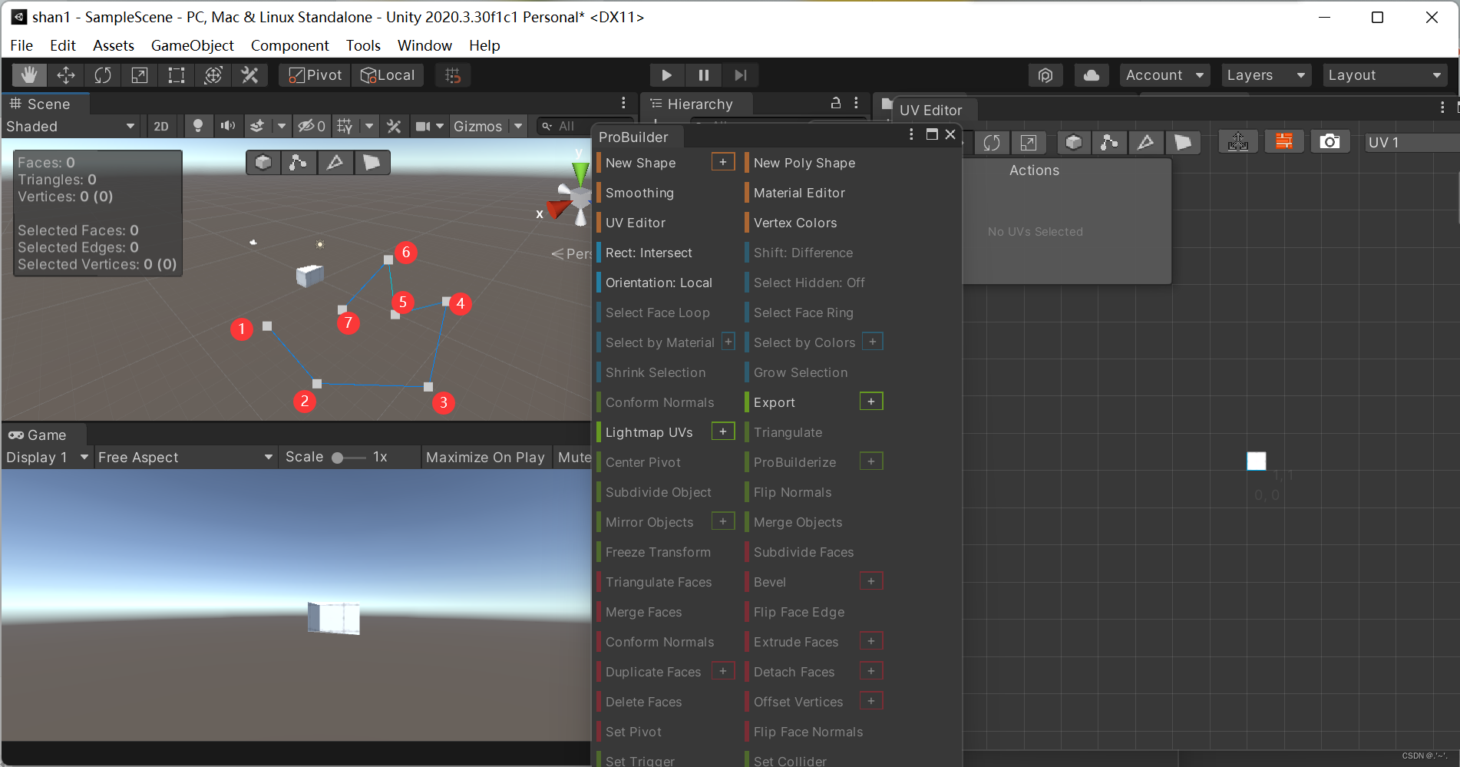Open the Account dropdown
This screenshot has width=1460, height=767.
point(1164,75)
